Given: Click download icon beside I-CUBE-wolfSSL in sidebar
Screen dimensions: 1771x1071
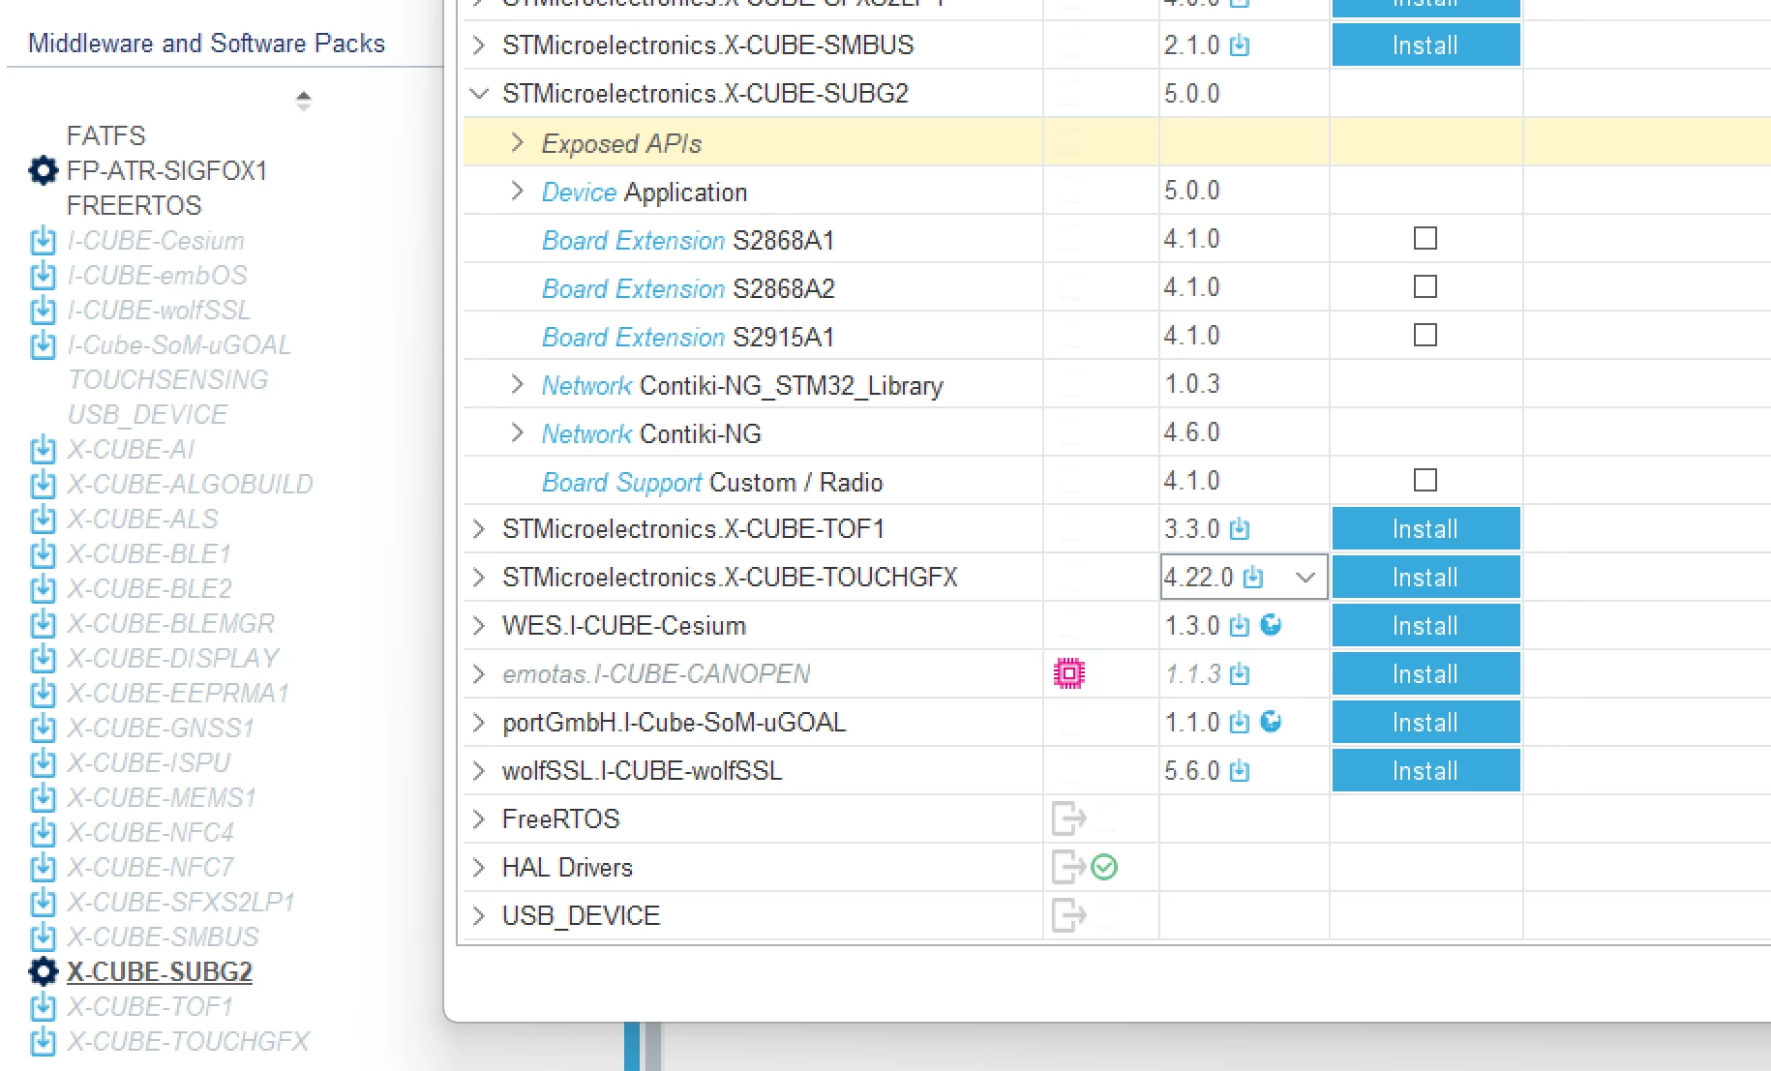Looking at the screenshot, I should (43, 310).
